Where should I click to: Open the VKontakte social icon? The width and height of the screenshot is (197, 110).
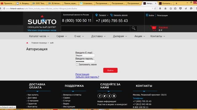pos(114,96)
